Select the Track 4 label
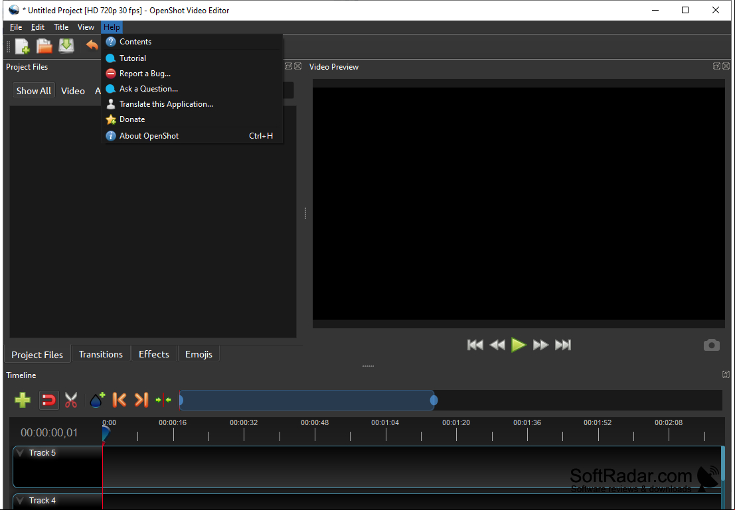Image resolution: width=735 pixels, height=510 pixels. pyautogui.click(x=42, y=501)
